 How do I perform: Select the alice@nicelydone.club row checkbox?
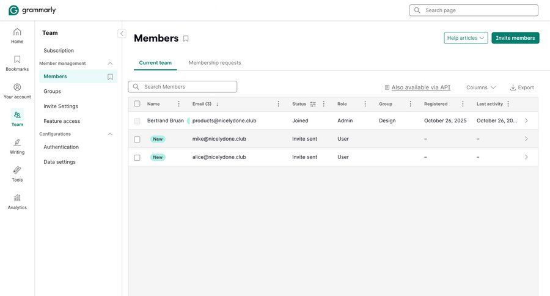(x=137, y=158)
